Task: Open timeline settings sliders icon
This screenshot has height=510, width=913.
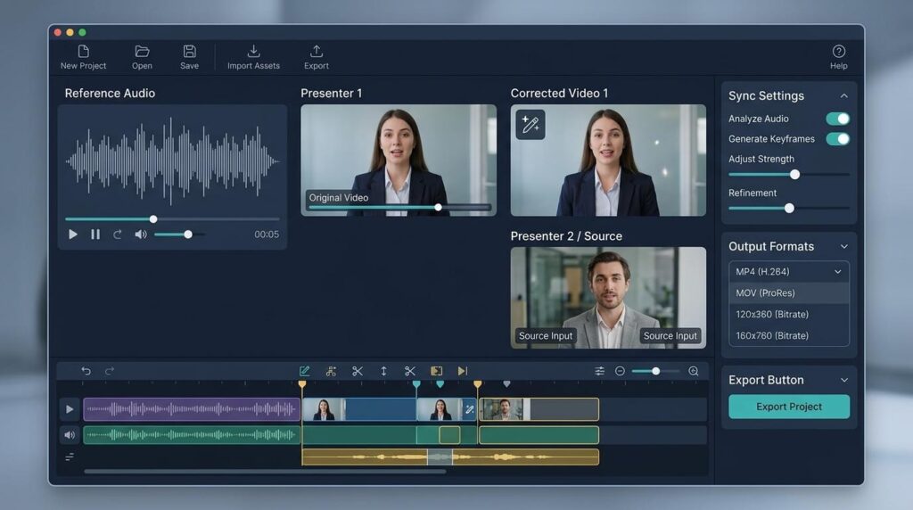Action: tap(599, 371)
